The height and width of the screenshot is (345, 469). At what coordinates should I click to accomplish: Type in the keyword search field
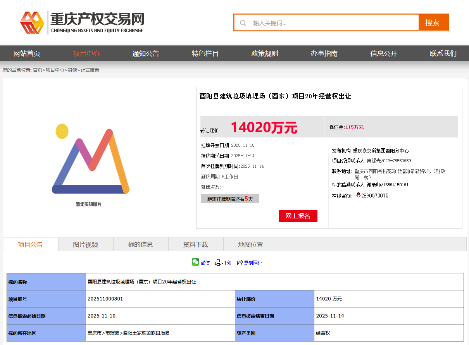[333, 23]
